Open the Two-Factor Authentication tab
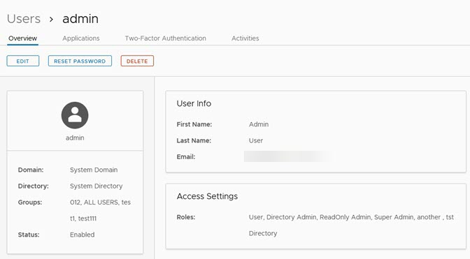This screenshot has width=470, height=259. (166, 38)
